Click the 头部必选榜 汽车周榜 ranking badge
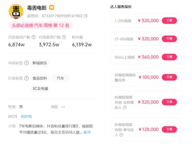The image size is (192, 144). 41,26
